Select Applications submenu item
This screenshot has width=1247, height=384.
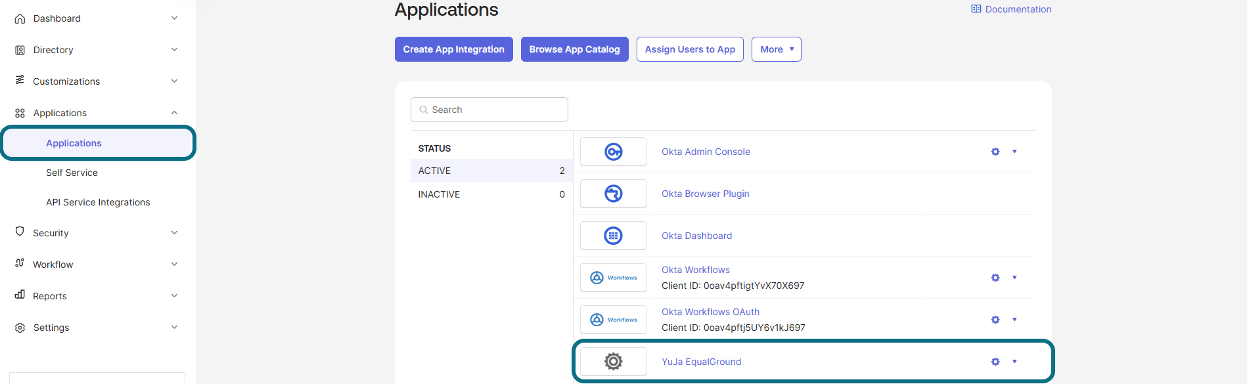(98, 143)
